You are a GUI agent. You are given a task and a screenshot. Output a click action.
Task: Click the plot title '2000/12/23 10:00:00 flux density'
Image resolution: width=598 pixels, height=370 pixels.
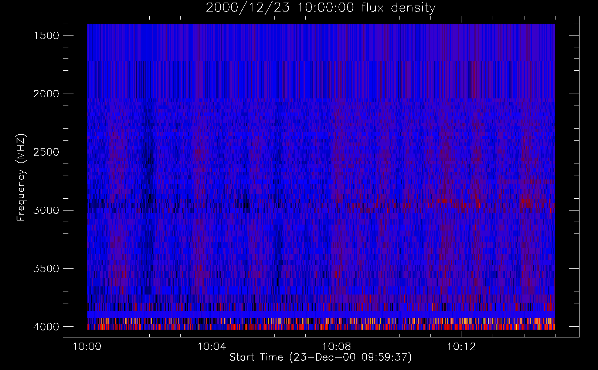[x=320, y=8]
